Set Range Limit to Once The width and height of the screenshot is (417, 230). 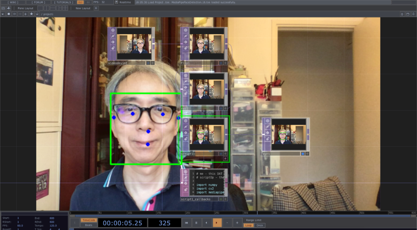coord(259,225)
